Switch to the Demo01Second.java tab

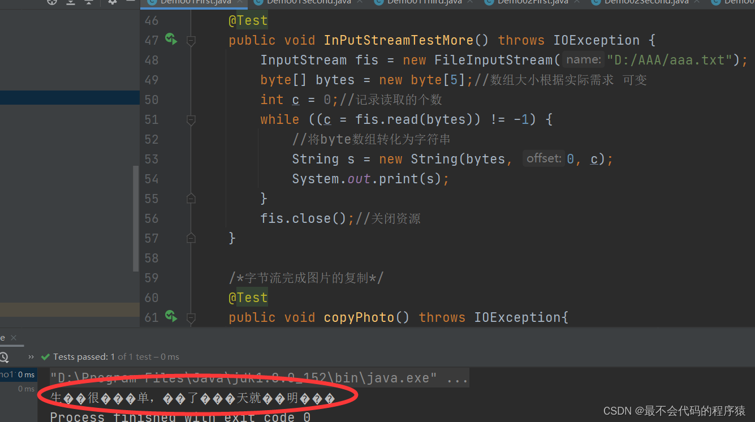click(308, 2)
